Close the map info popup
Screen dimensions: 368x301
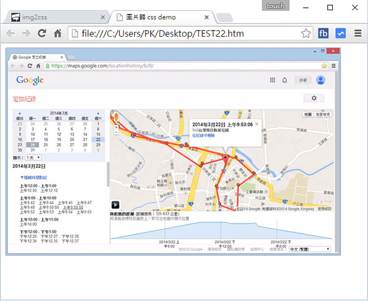[256, 124]
